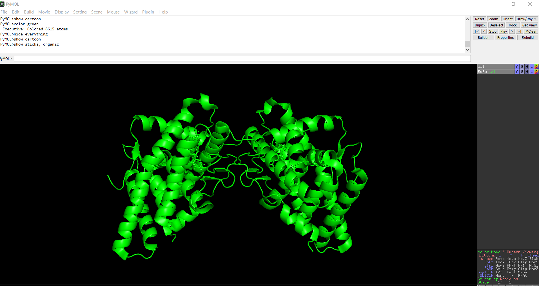Step back one movie frame
The image size is (539, 286).
pyautogui.click(x=484, y=31)
